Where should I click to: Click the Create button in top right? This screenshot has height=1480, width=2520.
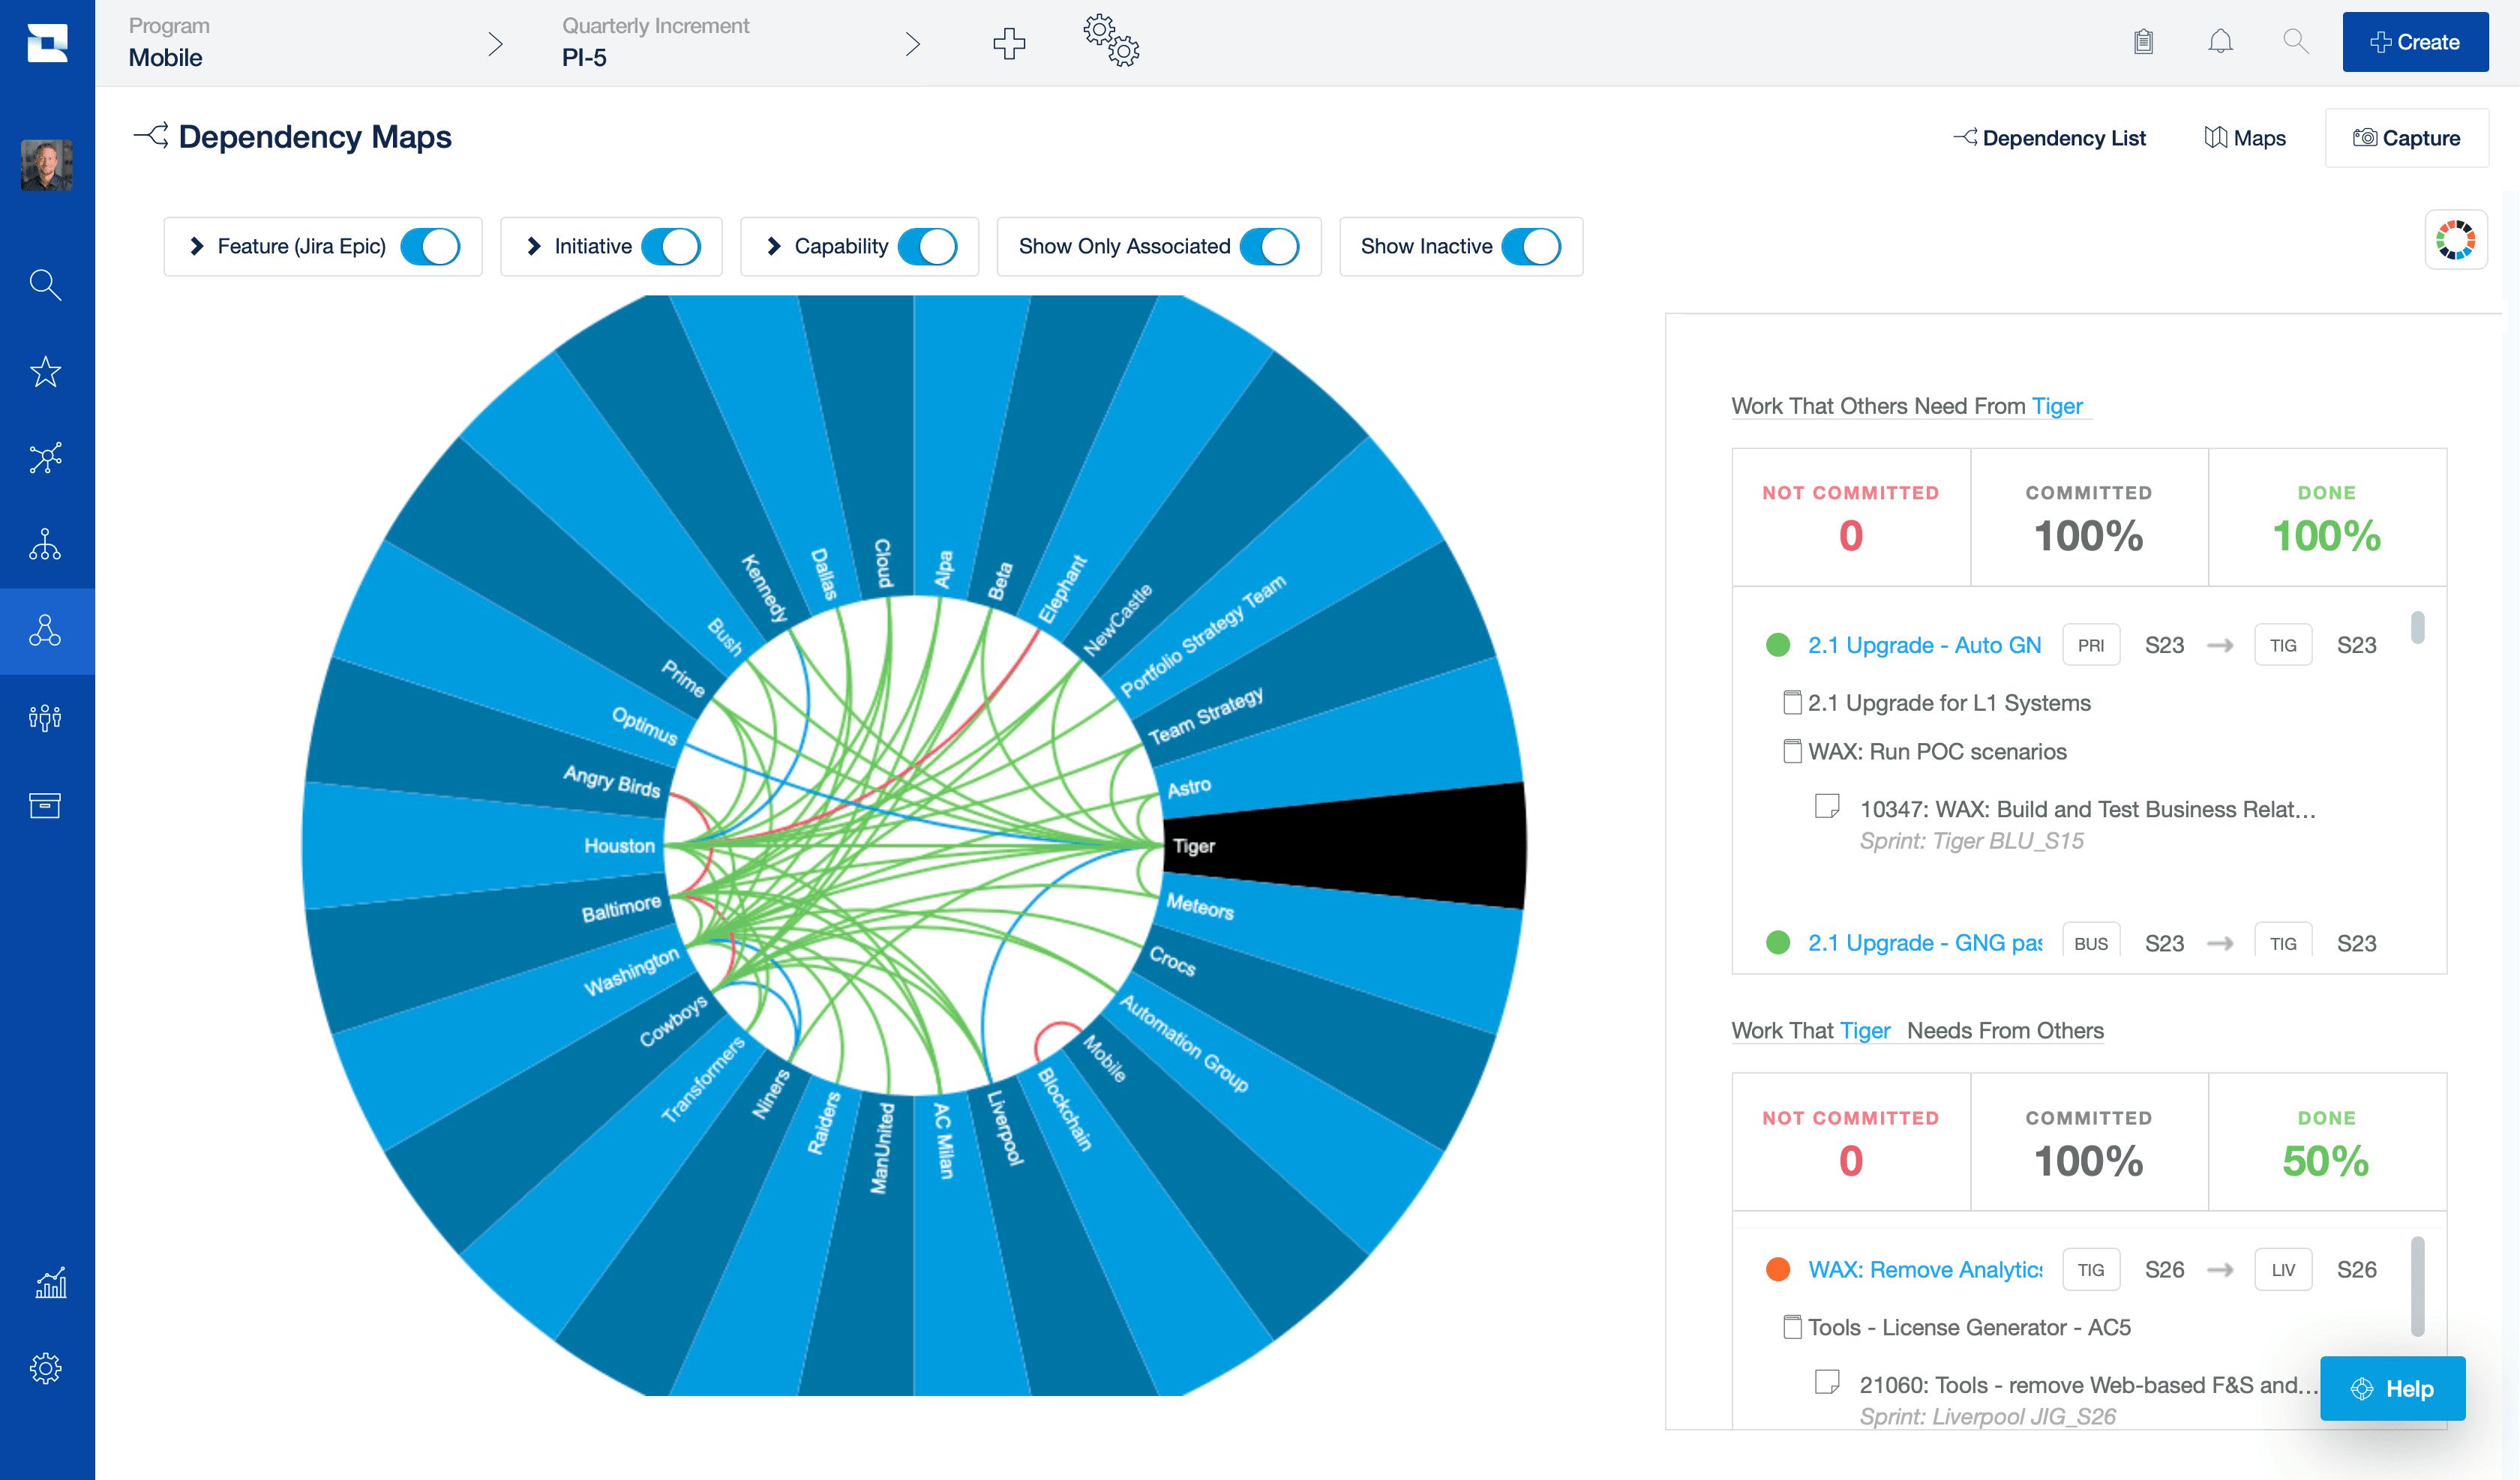pyautogui.click(x=2416, y=39)
